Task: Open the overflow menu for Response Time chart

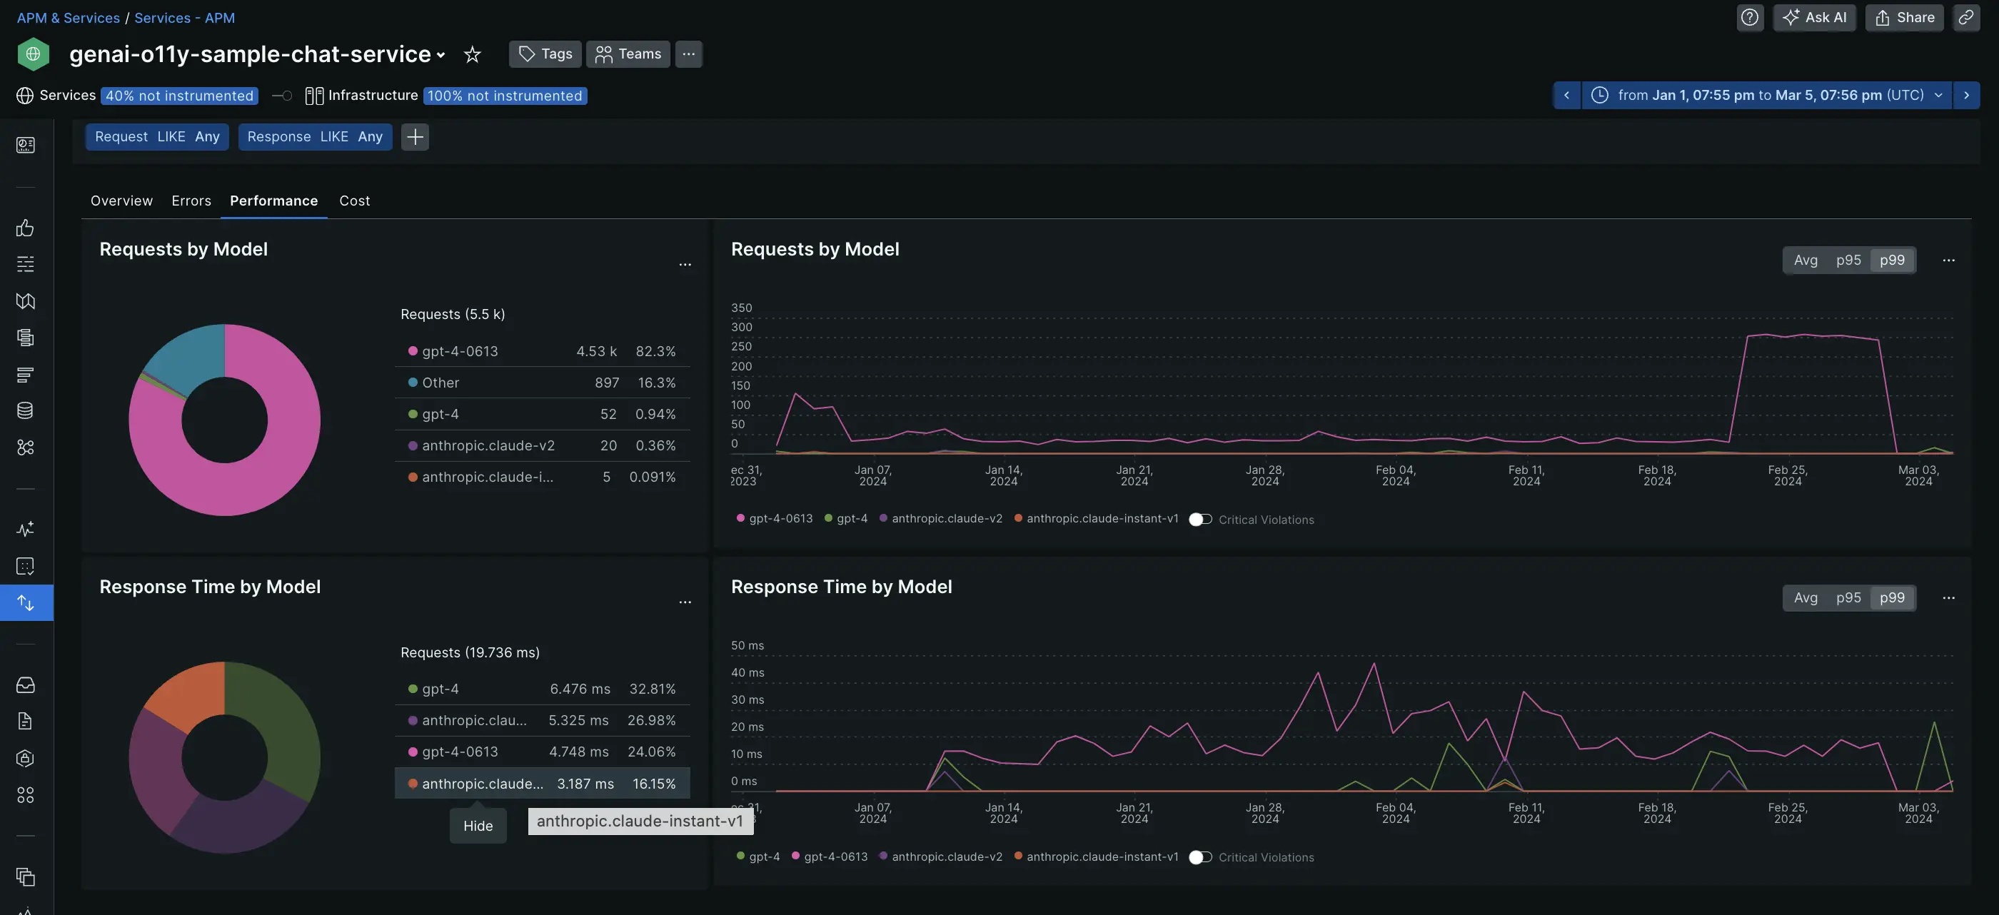Action: tap(1949, 597)
